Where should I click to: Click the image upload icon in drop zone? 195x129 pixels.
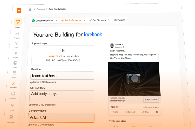pyautogui.click(x=63, y=51)
